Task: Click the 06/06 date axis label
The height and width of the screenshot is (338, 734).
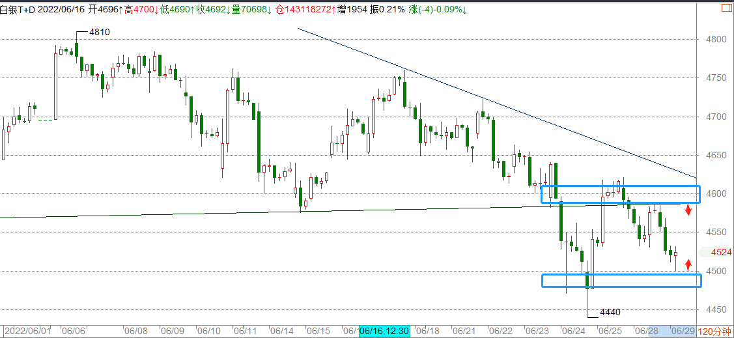Action: (72, 331)
